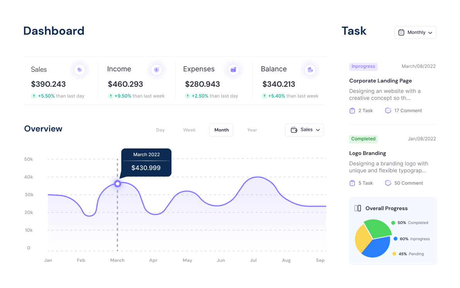Open the Monthly task dropdown
Screen dimensions: 460x288
coord(415,32)
